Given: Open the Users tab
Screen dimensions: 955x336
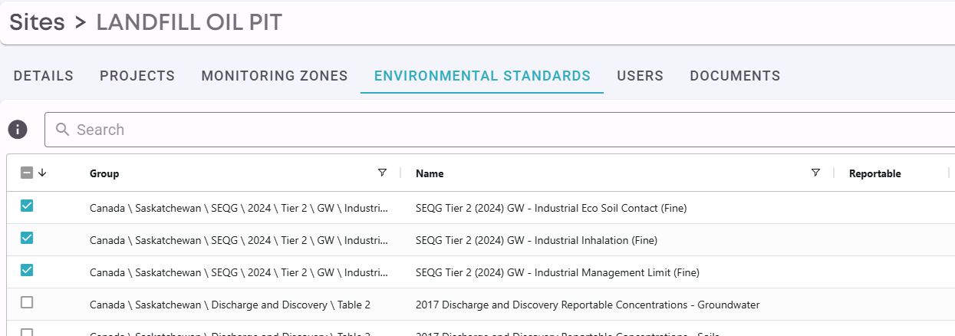Looking at the screenshot, I should click(641, 76).
